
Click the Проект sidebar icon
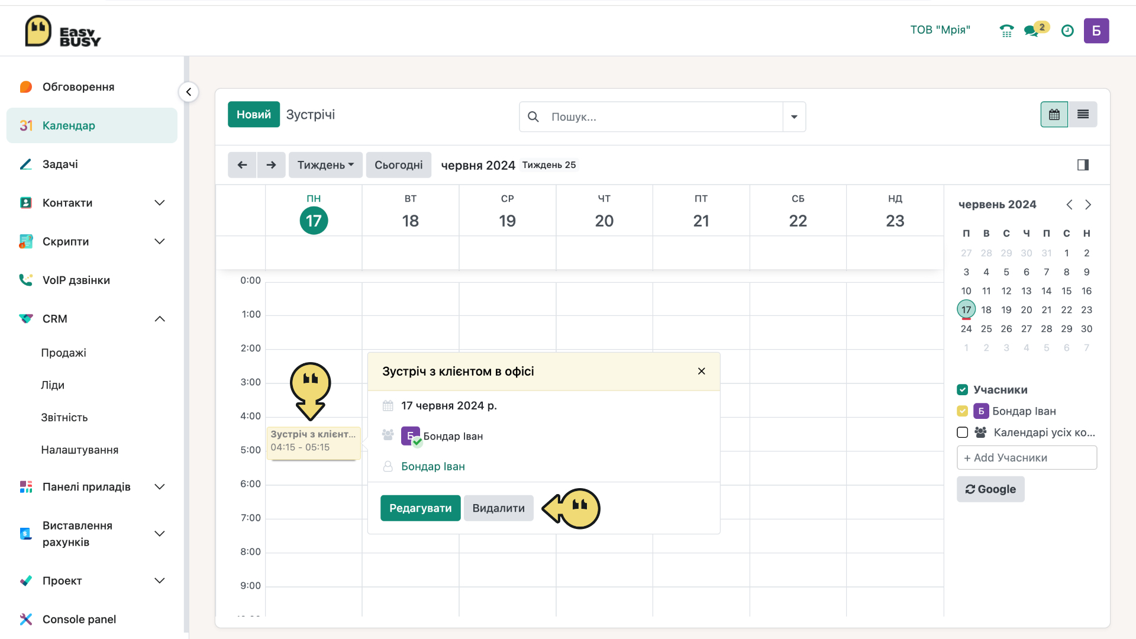26,581
